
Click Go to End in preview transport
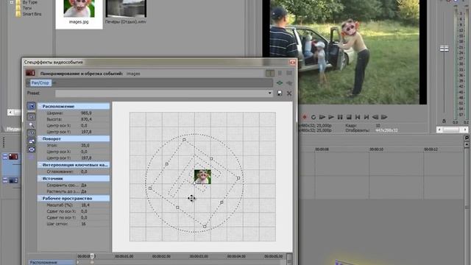(x=366, y=117)
